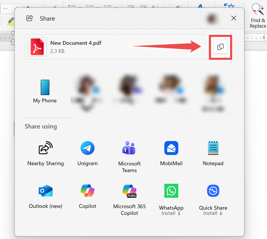The height and width of the screenshot is (239, 267).
Task: Close the Share dialog
Action: tap(234, 18)
